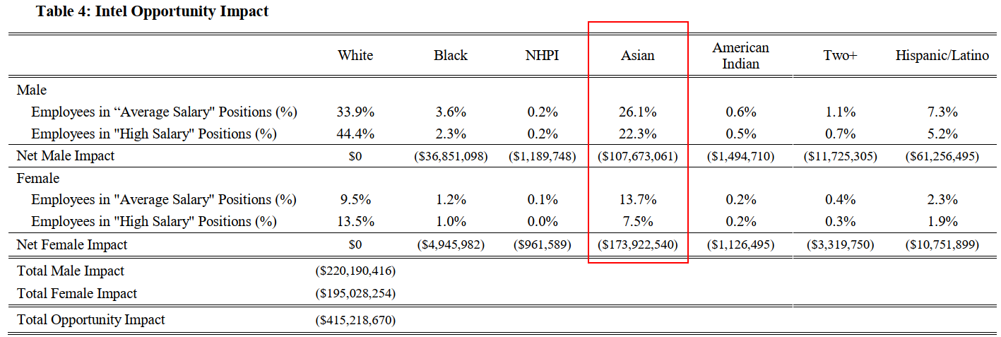This screenshot has height=337, width=1001.
Task: Click the NHPI column header
Action: point(542,55)
